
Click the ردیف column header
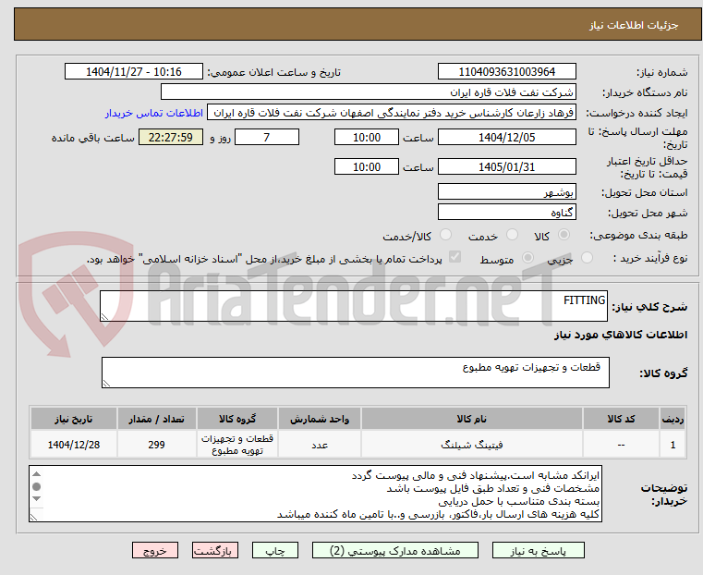point(673,419)
